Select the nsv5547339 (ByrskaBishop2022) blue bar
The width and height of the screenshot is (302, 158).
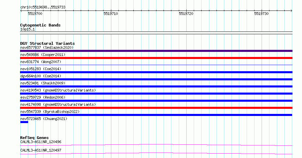pyautogui.click(x=156, y=115)
